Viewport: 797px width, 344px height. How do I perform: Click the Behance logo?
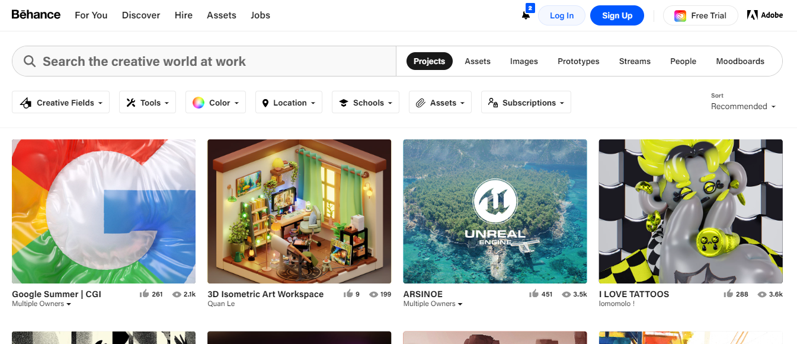coord(36,15)
